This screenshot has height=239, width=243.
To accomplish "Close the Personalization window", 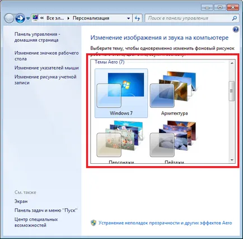I will [x=233, y=7].
